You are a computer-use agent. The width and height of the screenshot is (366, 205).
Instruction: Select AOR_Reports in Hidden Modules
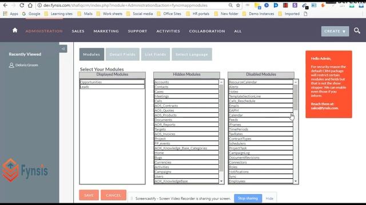tap(186, 125)
